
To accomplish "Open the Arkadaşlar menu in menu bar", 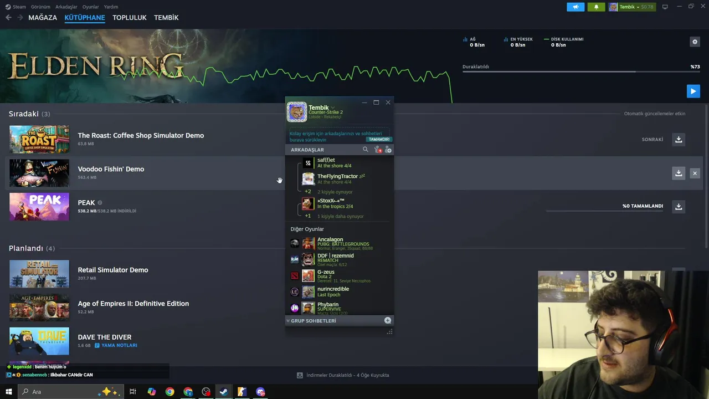I will pos(66,7).
